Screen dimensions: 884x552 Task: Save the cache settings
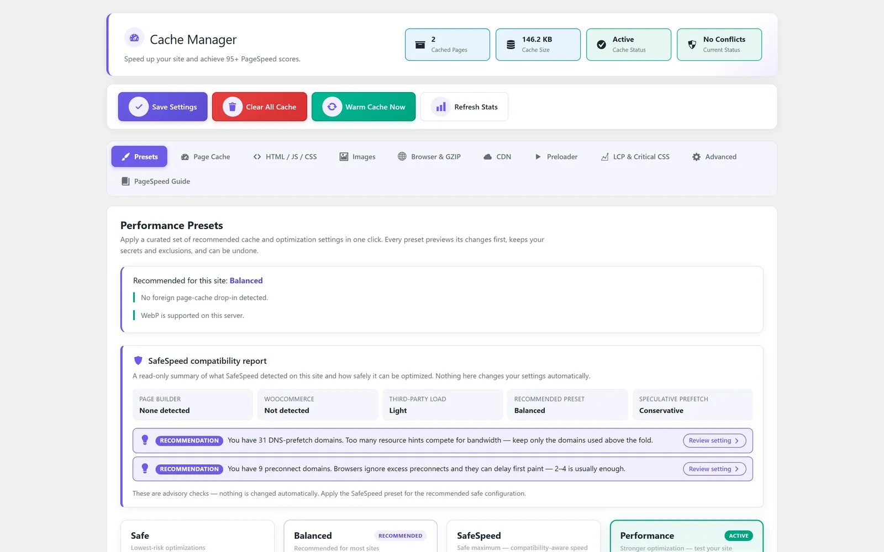point(162,107)
